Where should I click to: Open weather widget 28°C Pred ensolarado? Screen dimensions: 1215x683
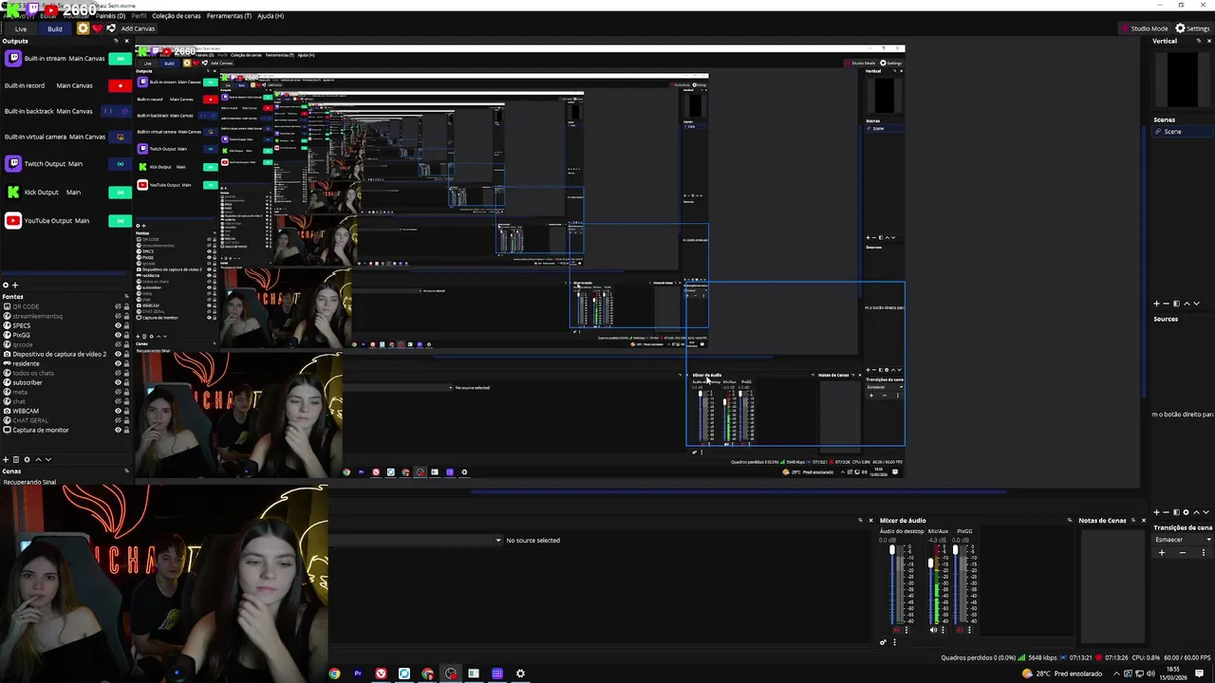1061,674
